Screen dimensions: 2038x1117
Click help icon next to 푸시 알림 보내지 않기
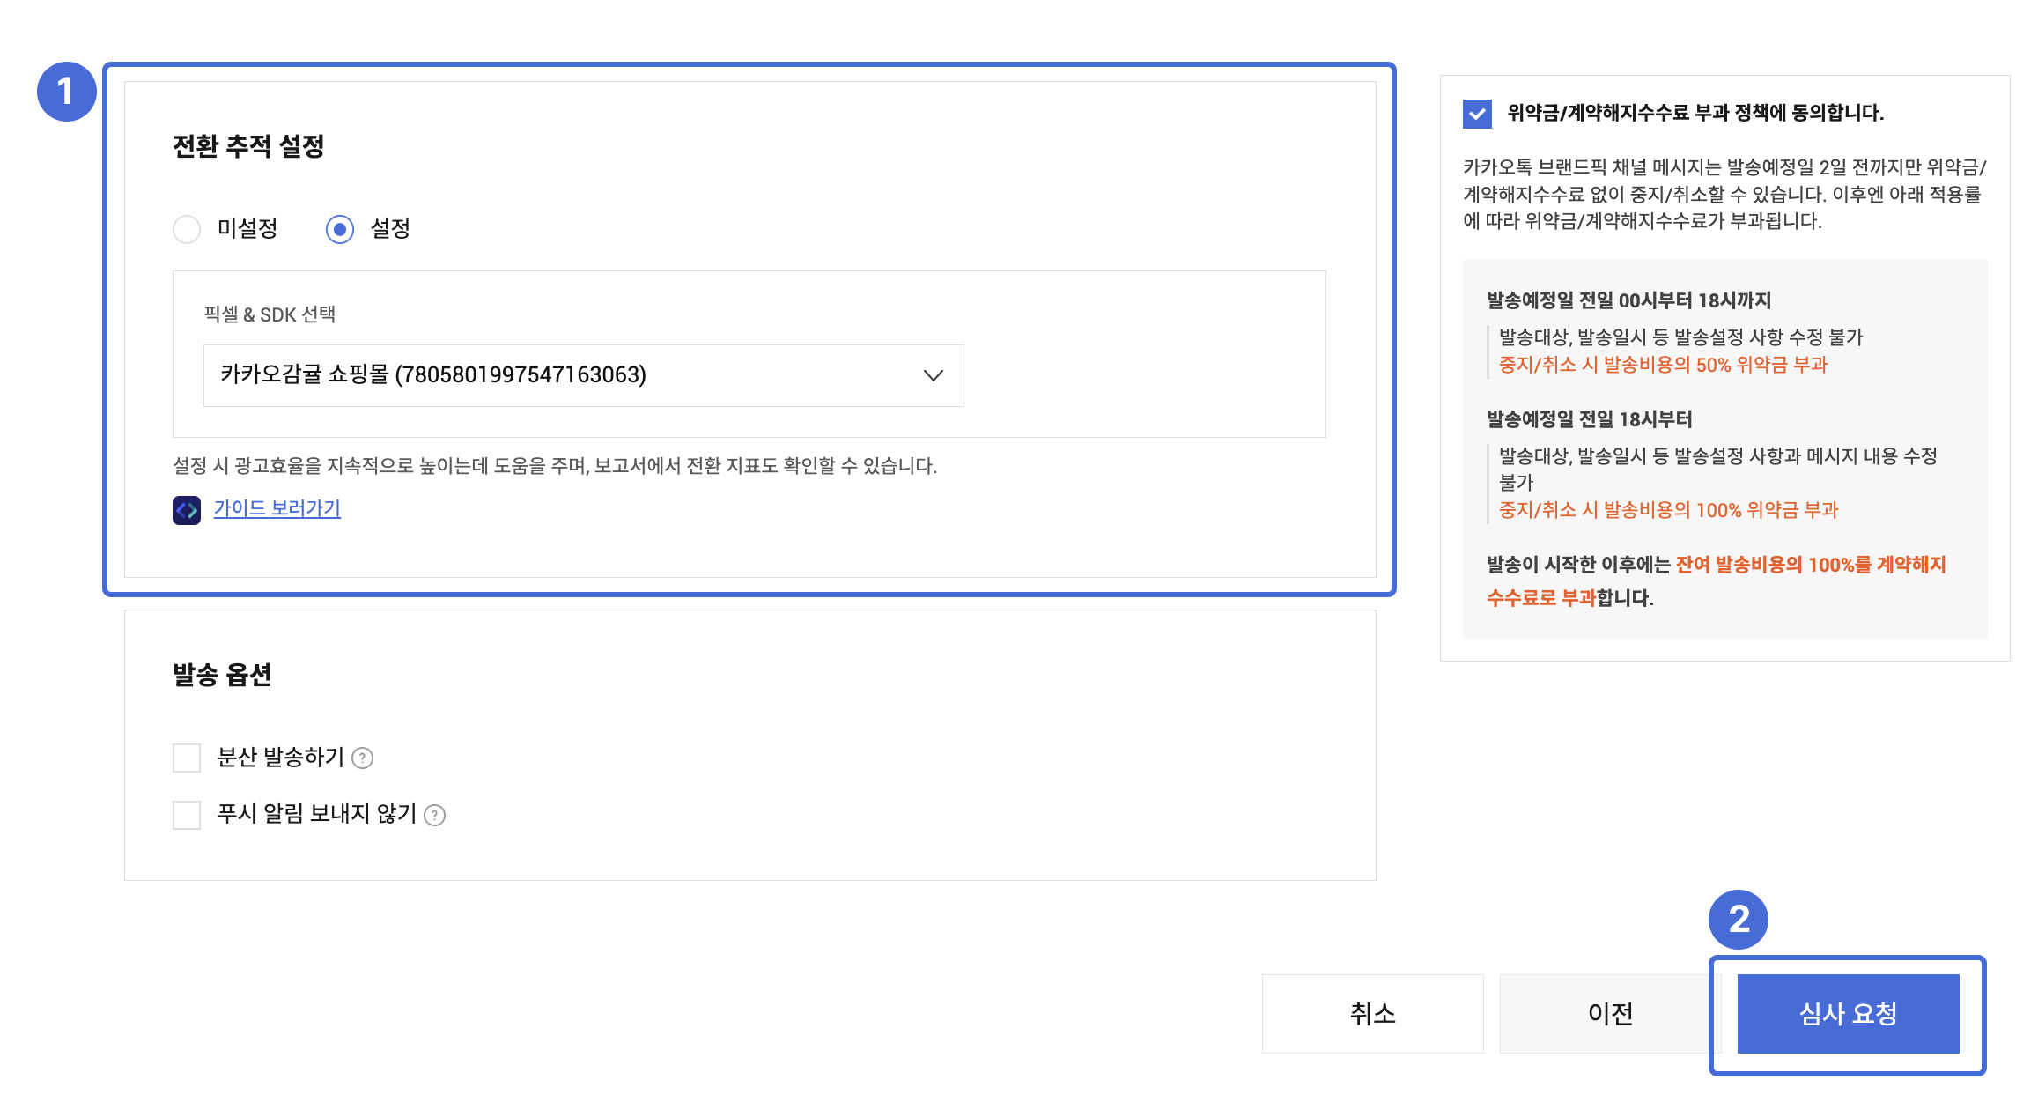pyautogui.click(x=434, y=816)
